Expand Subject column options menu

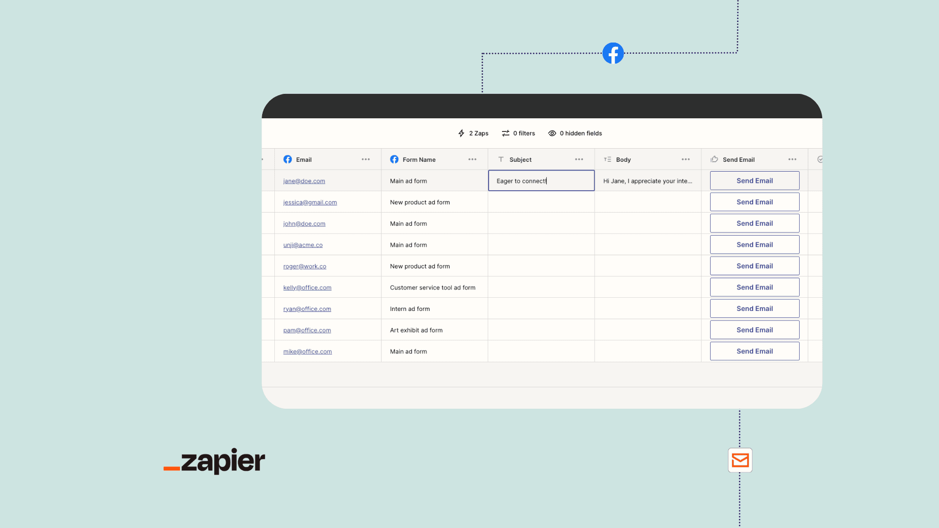pos(580,159)
